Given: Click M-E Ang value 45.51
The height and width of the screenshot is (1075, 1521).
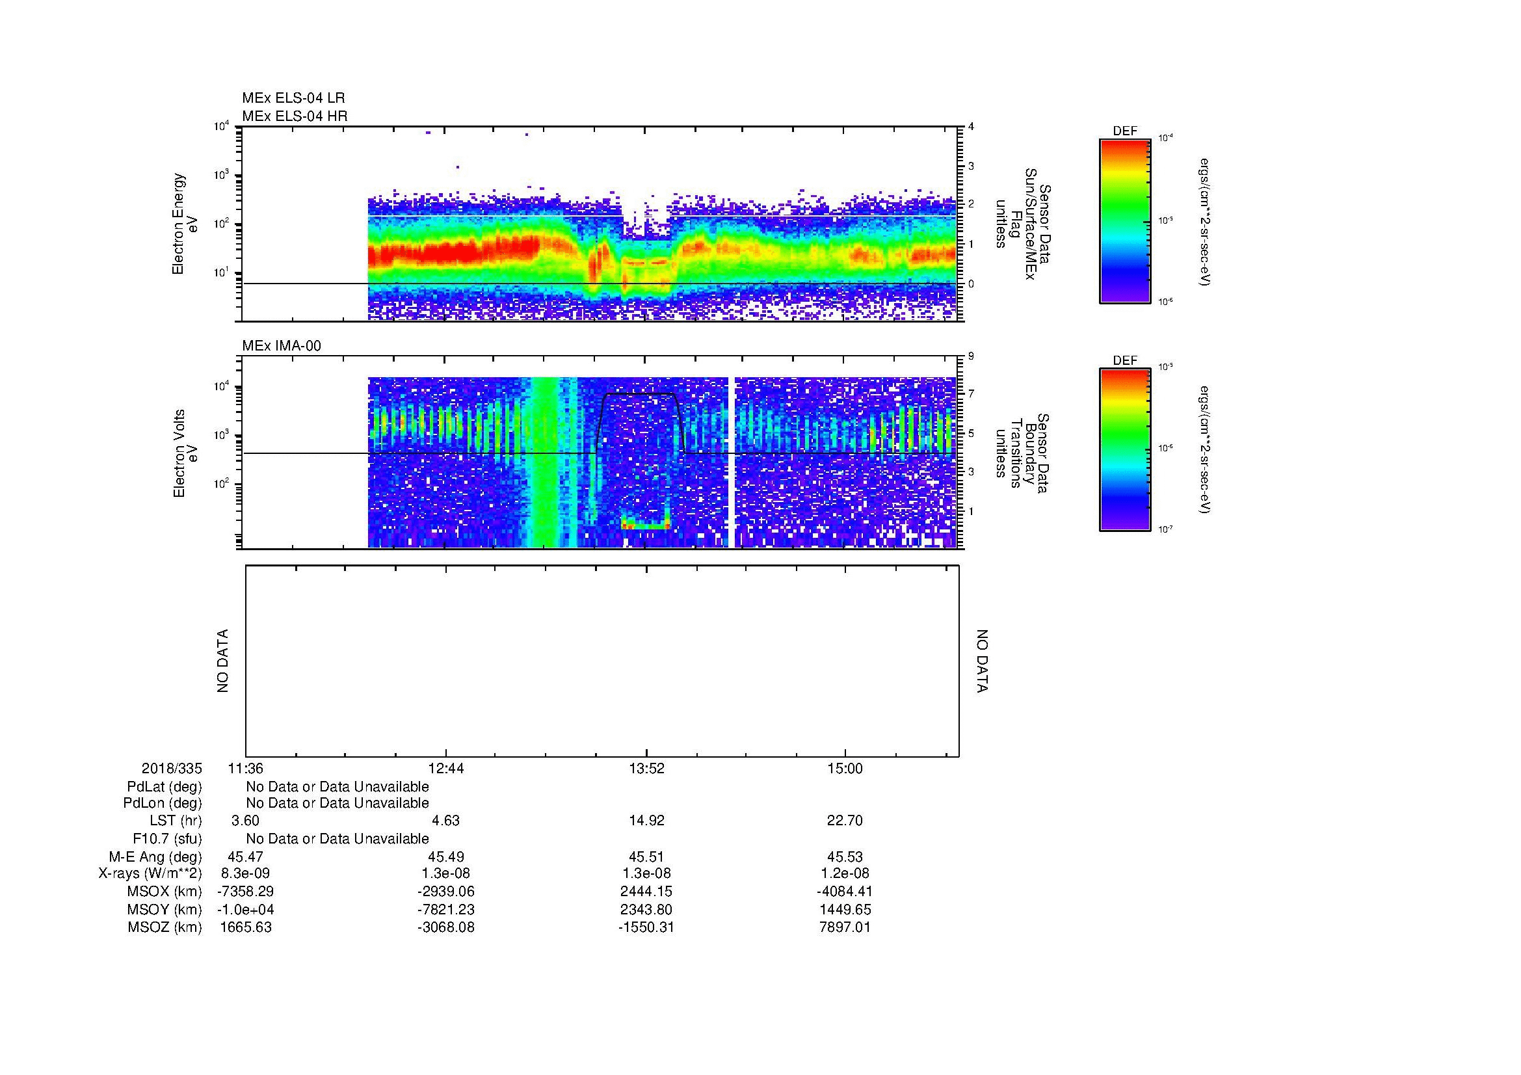Looking at the screenshot, I should 646,856.
